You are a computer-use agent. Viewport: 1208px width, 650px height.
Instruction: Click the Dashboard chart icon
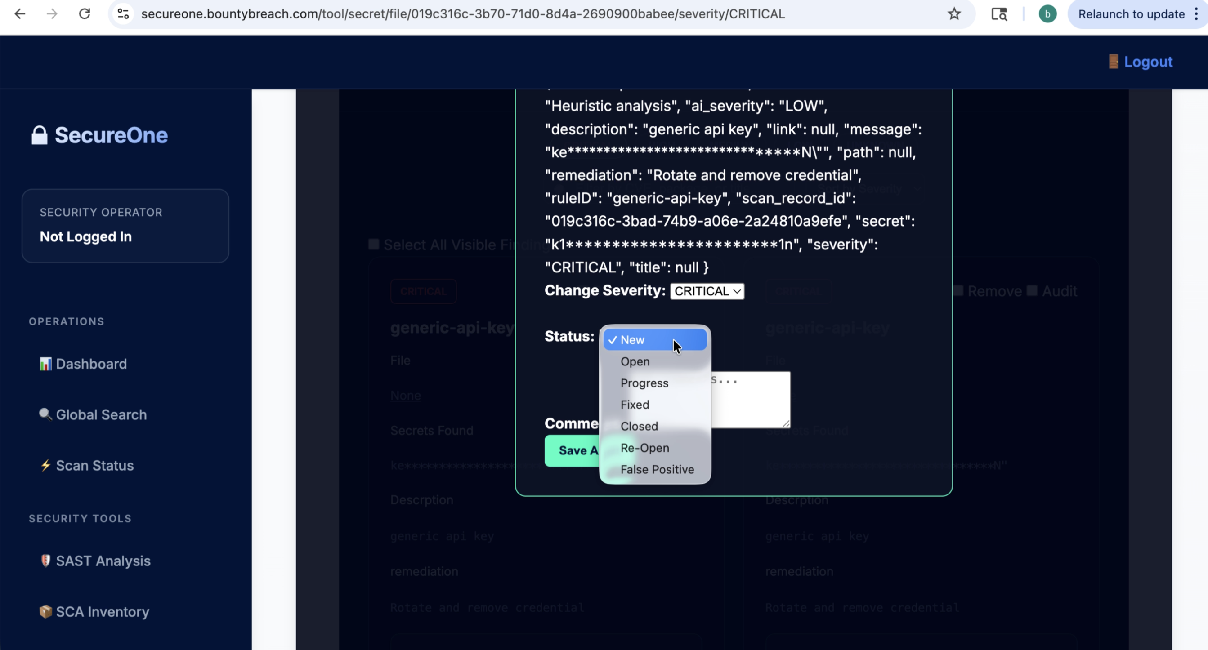[x=45, y=364]
